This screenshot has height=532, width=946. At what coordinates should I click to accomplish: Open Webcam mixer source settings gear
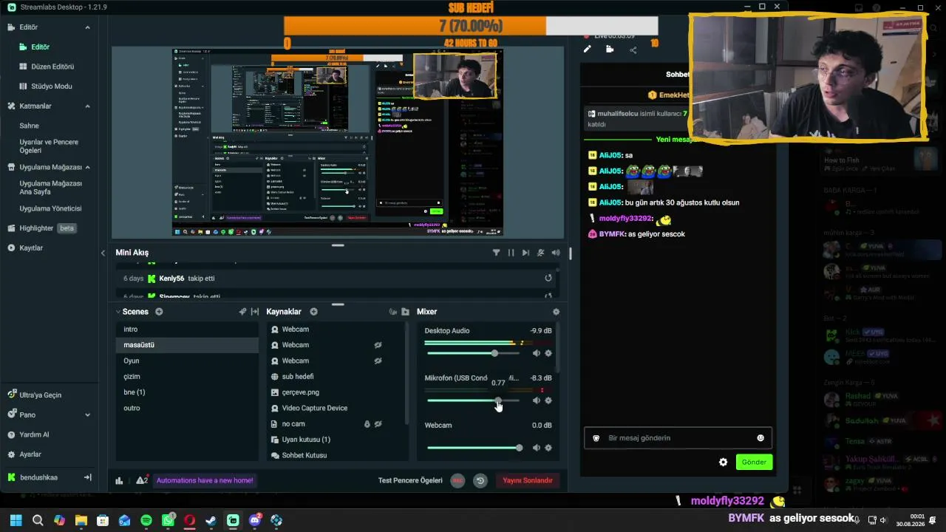pyautogui.click(x=548, y=448)
